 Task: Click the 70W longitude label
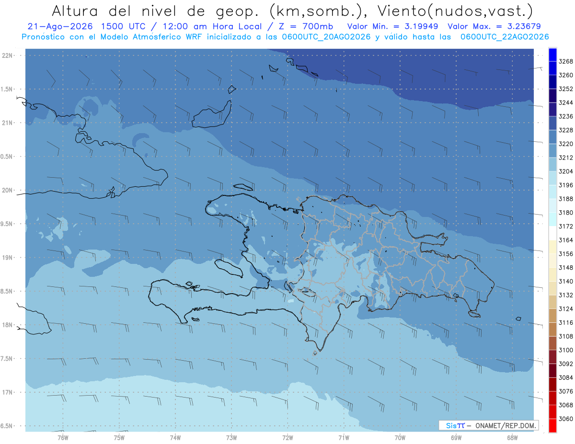(400, 438)
